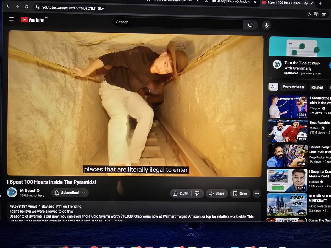The width and height of the screenshot is (331, 248).
Task: Share the video
Action: pyautogui.click(x=216, y=193)
